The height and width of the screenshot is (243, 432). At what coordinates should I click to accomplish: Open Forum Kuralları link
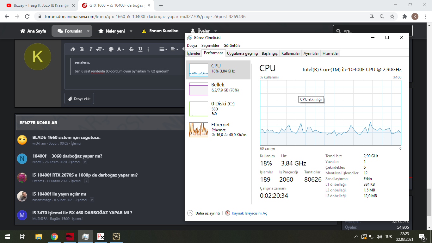click(x=160, y=31)
